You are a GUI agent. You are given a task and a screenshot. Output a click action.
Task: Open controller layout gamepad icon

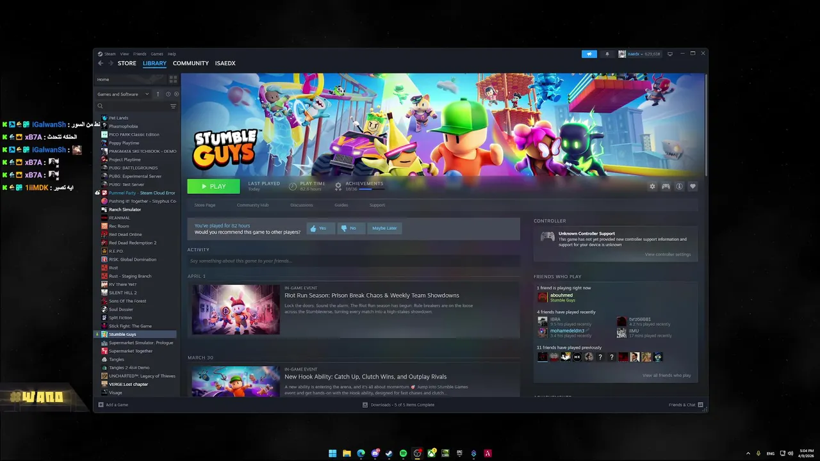point(666,186)
